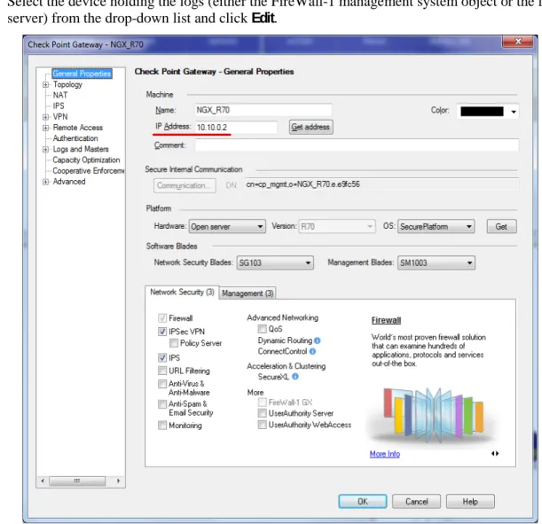
Task: Open Management Blades SM1003 dropdown
Action: pos(436,262)
